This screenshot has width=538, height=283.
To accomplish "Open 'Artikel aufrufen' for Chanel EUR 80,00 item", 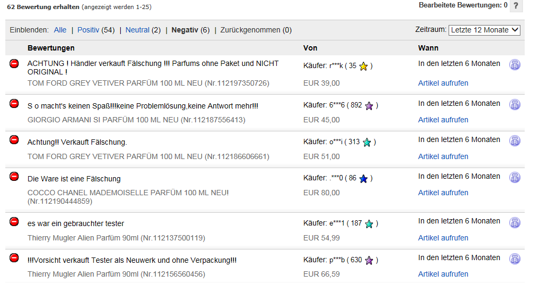I will point(443,193).
